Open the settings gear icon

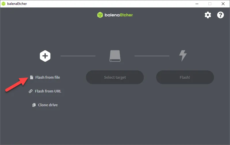click(208, 15)
